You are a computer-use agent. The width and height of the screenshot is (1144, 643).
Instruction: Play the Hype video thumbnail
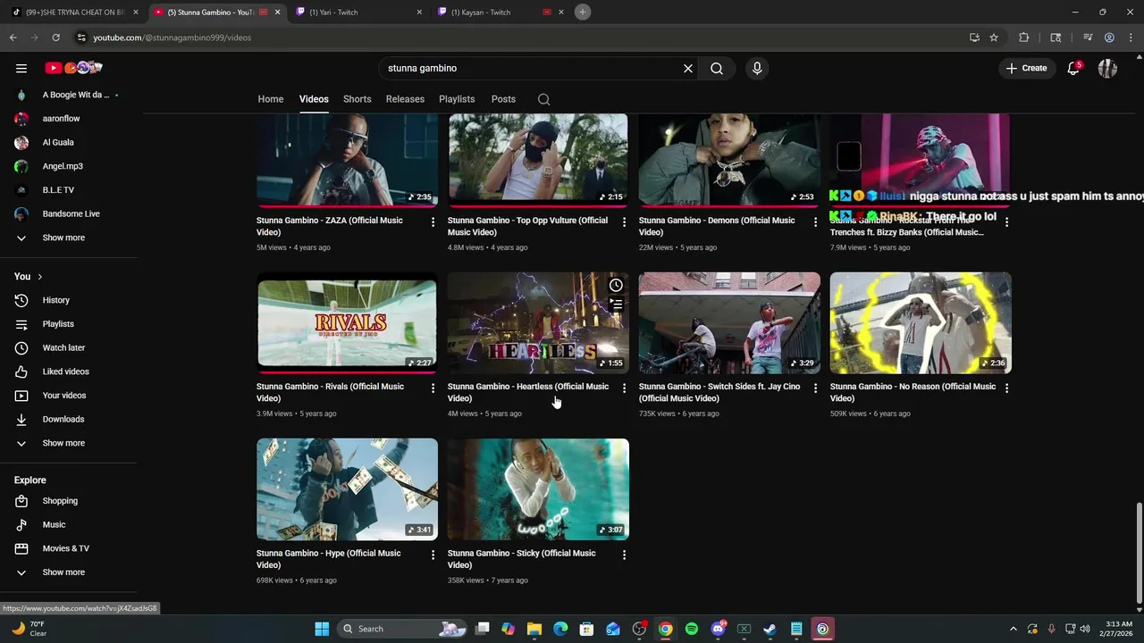coord(347,489)
